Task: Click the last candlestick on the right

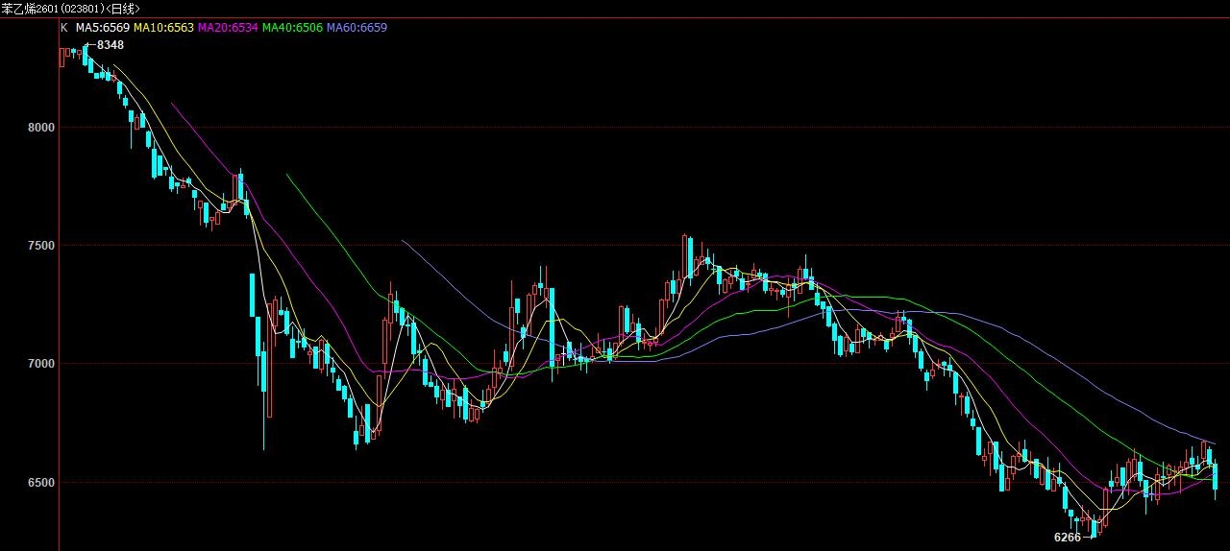Action: (1216, 476)
